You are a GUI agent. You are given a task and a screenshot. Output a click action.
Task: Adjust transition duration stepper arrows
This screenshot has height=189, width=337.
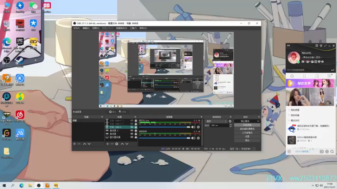[x=230, y=125]
